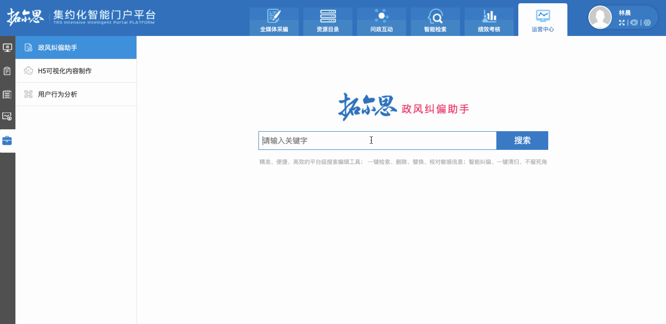The width and height of the screenshot is (666, 324).
Task: Select 政风纠偏助手 in the side menu
Action: [76, 47]
